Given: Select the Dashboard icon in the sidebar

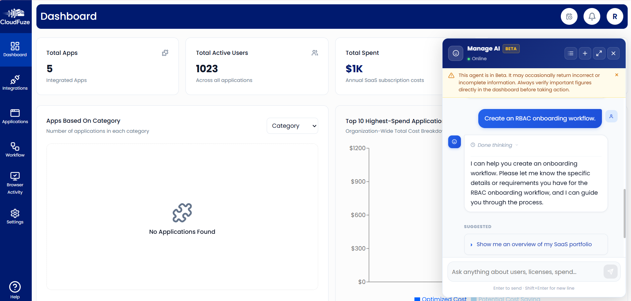Looking at the screenshot, I should 15,49.
